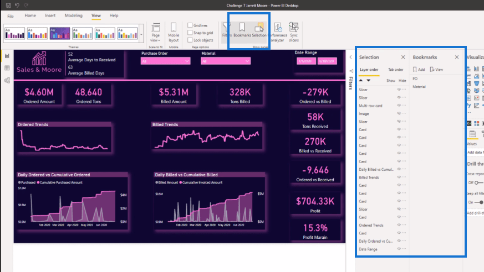
Task: Turn on Cross-report drill through toggle
Action: [479, 183]
